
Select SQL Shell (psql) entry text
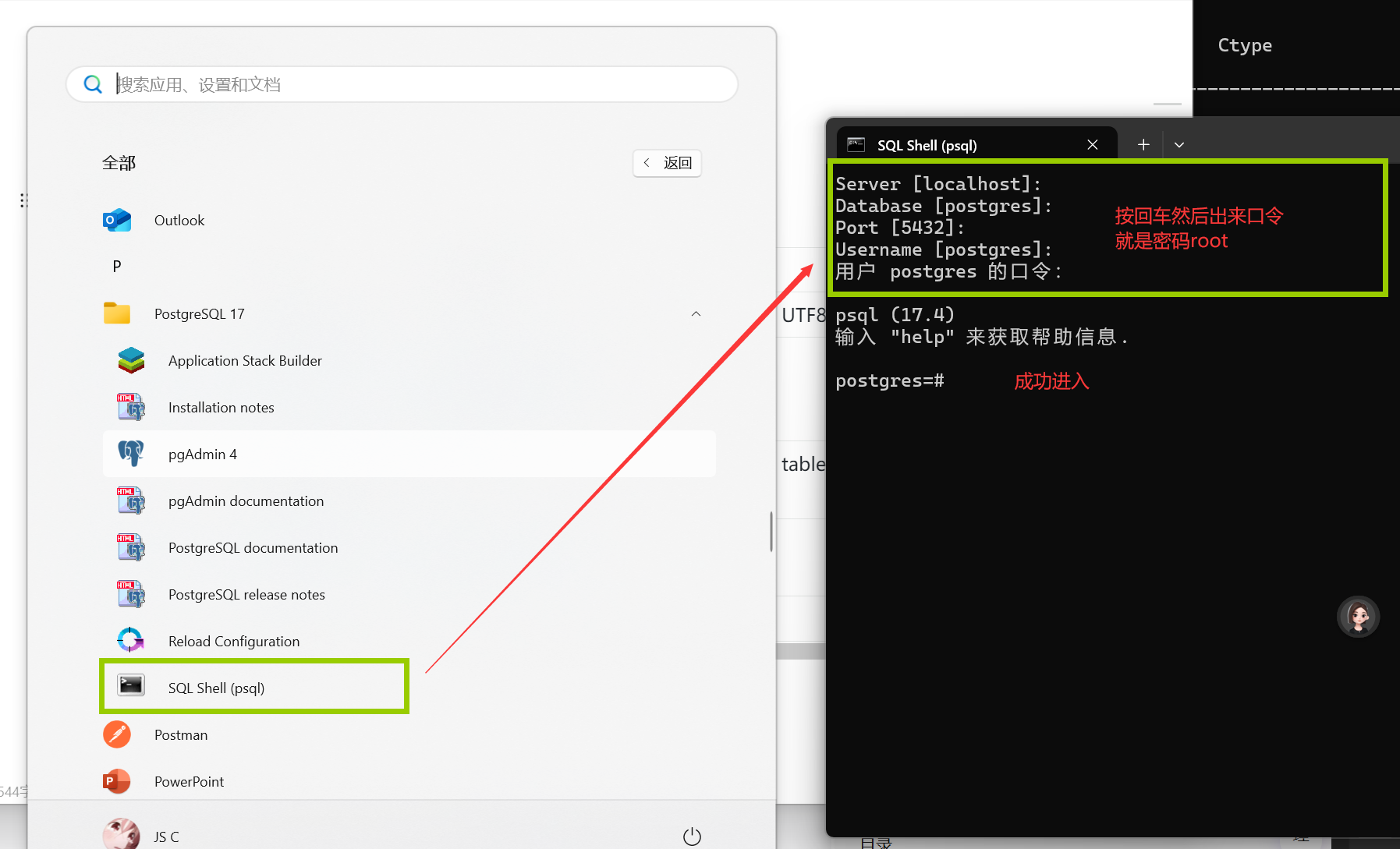216,688
